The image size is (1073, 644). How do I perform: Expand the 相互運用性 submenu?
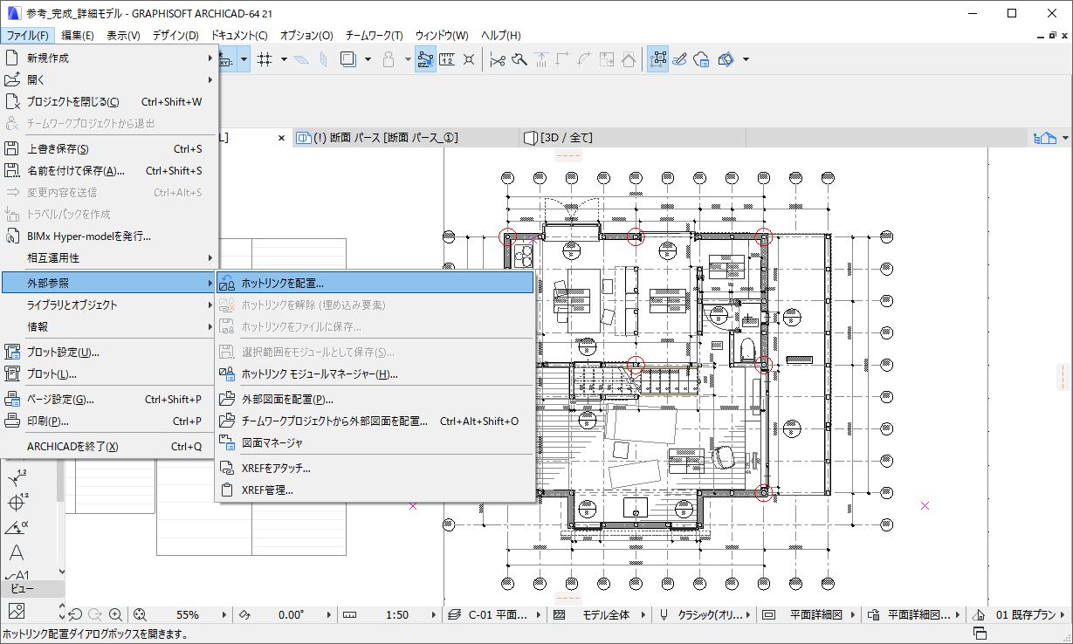click(109, 258)
